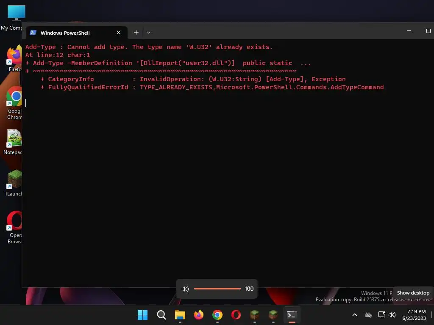Select the Windows PowerShell tab
Screen dimensions: 434x325
77,33
